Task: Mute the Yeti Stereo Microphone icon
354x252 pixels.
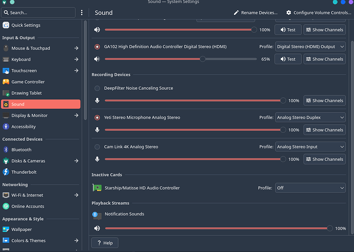Action: [97, 130]
